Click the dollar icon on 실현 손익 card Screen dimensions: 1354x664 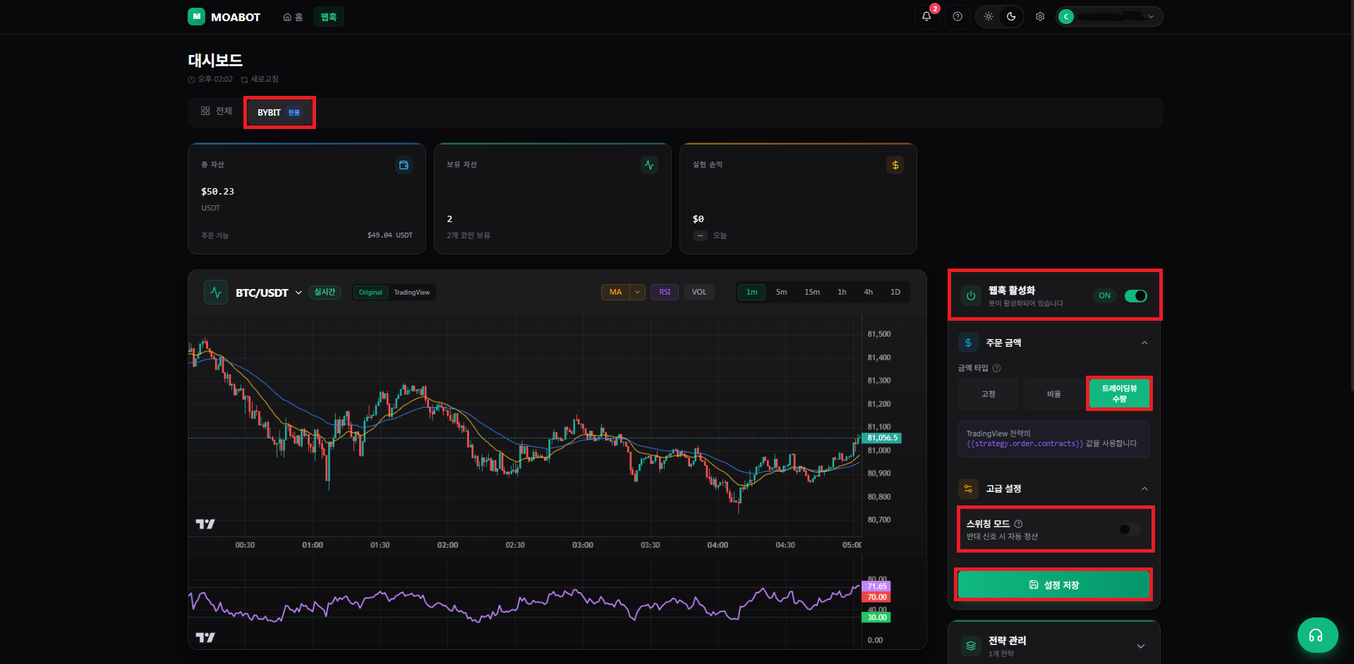pos(895,165)
